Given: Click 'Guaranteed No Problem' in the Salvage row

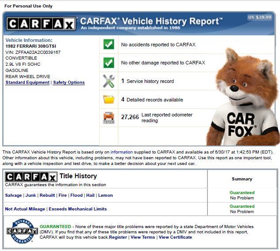Looking at the screenshot, I should click(x=242, y=195).
